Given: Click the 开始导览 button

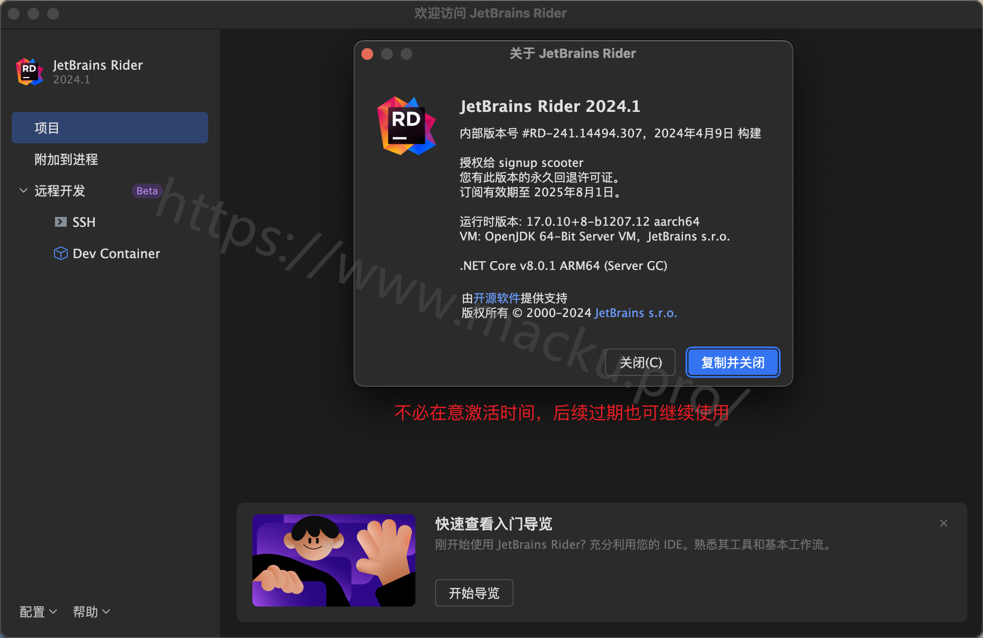Looking at the screenshot, I should tap(474, 593).
